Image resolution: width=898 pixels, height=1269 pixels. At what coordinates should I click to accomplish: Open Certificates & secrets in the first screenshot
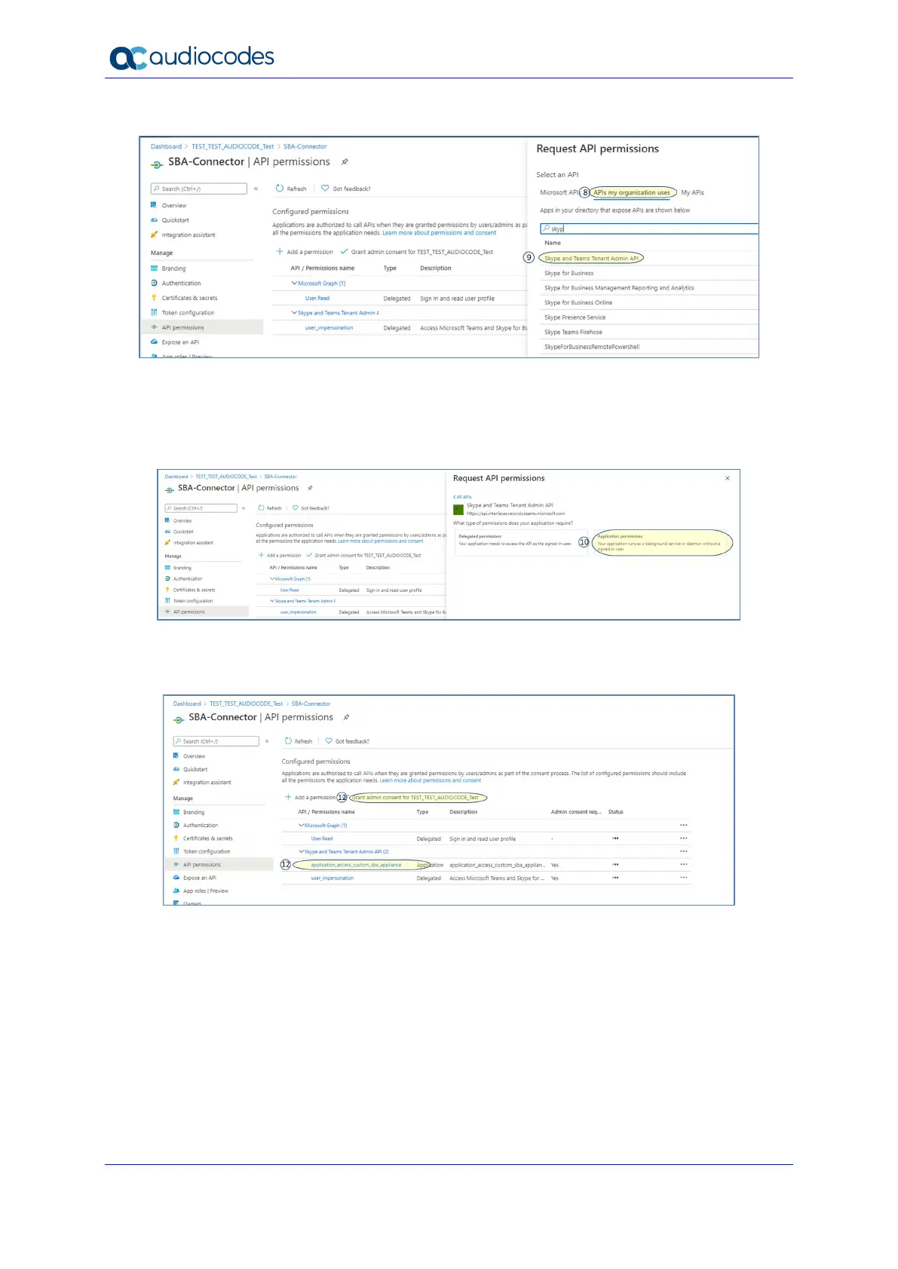[x=189, y=298]
